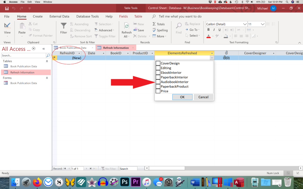Click the search magnifier in navigation pane

tap(48, 55)
